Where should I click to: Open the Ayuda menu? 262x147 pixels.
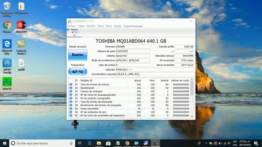coord(117,26)
